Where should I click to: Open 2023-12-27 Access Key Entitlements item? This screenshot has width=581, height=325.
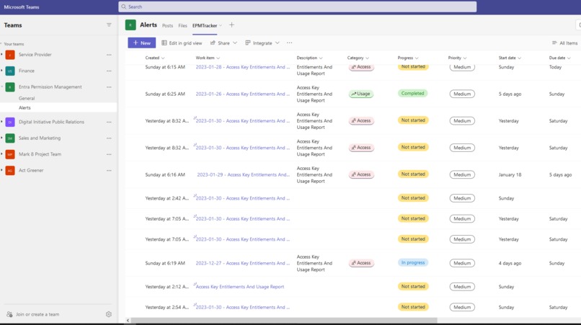[x=243, y=263]
